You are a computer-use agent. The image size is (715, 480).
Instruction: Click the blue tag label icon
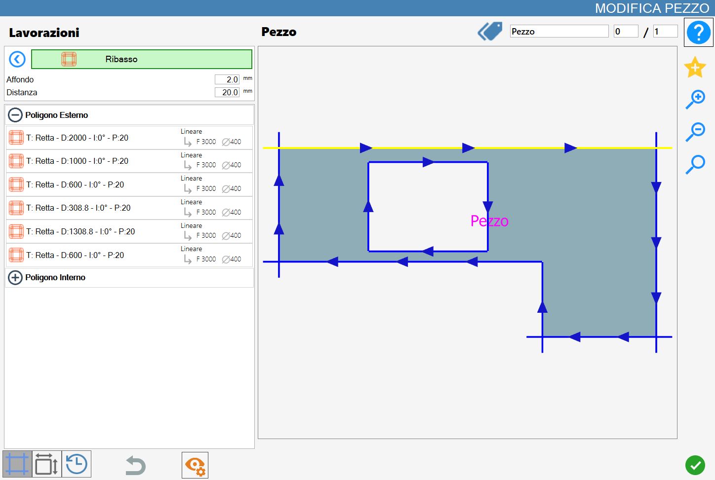point(490,31)
